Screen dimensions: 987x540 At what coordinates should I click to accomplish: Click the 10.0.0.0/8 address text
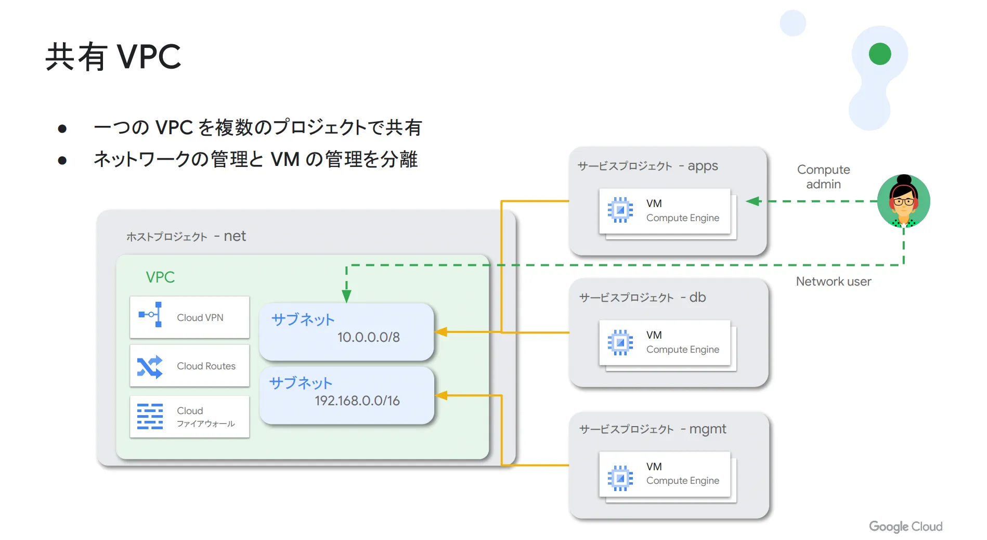click(369, 337)
